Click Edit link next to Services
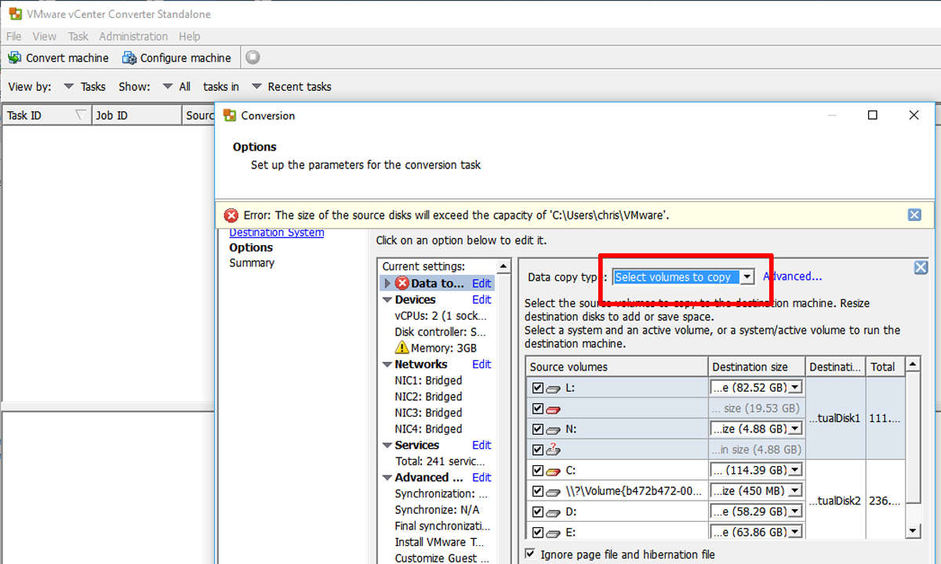This screenshot has width=941, height=564. [481, 445]
